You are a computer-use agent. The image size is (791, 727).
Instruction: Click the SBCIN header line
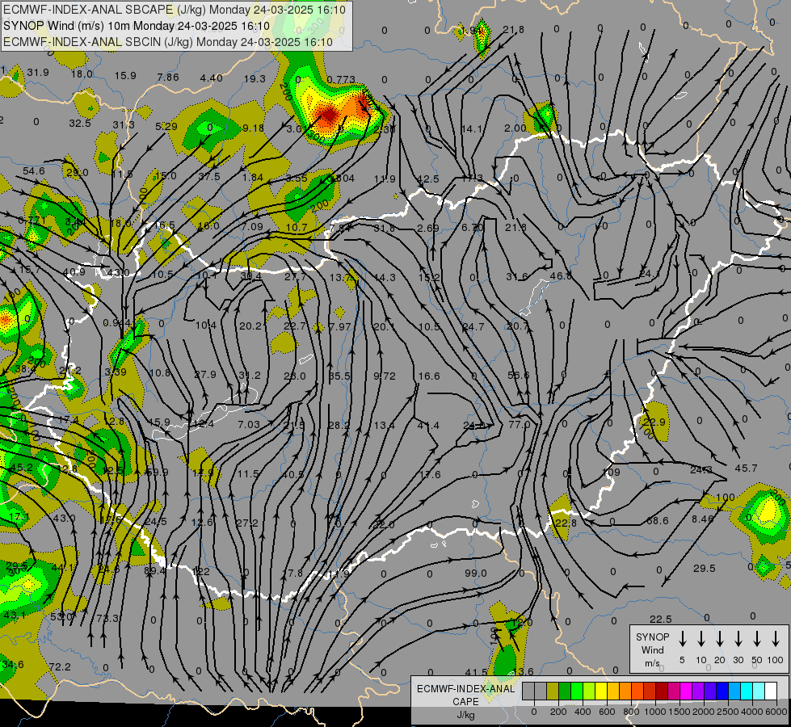coord(168,42)
